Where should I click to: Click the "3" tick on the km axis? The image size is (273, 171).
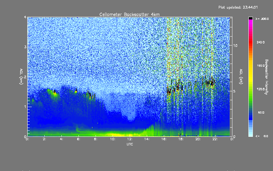tap(25, 47)
